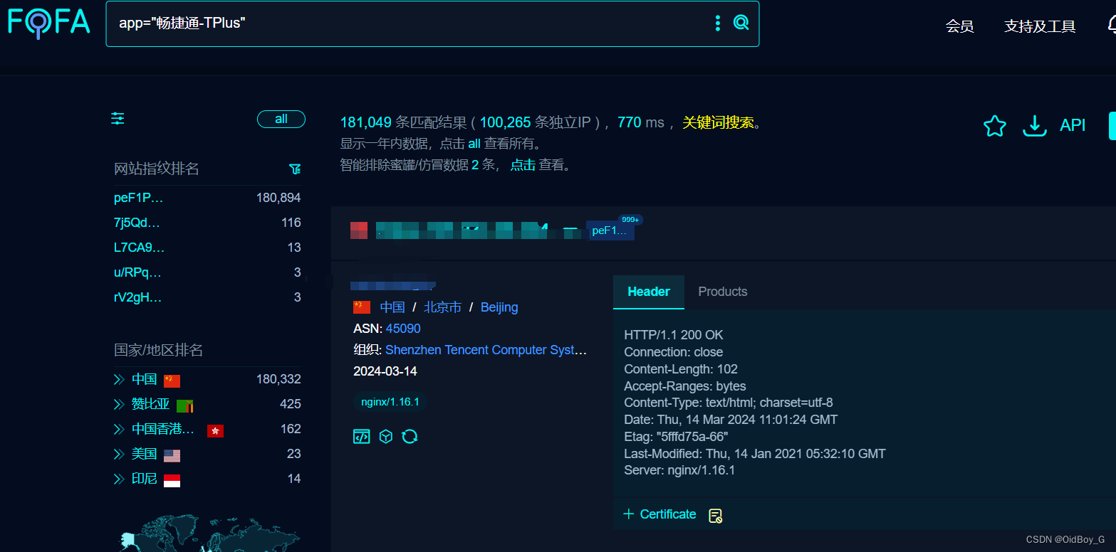Click the world map thumbnail
The width and height of the screenshot is (1116, 552).
pyautogui.click(x=210, y=534)
